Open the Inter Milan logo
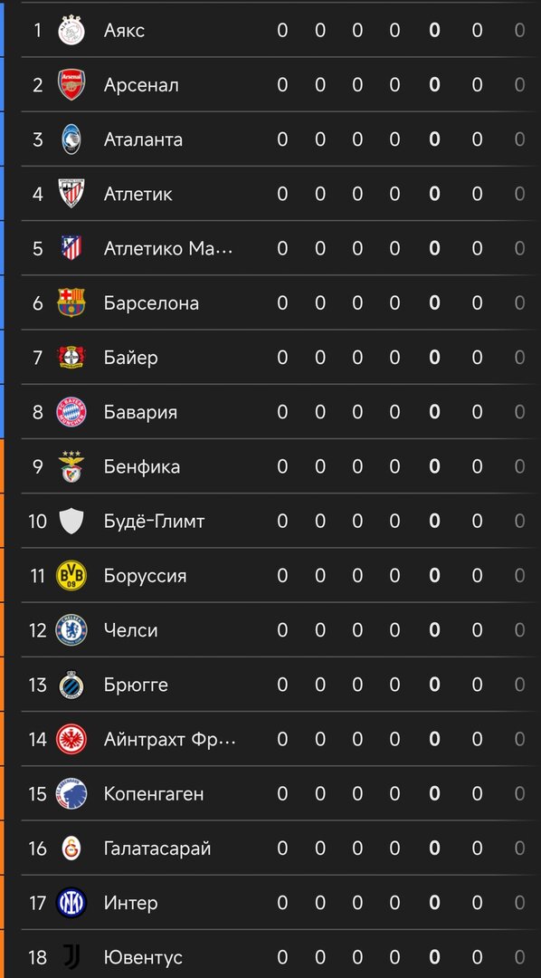Viewport: 541px width, 978px height. (x=71, y=903)
